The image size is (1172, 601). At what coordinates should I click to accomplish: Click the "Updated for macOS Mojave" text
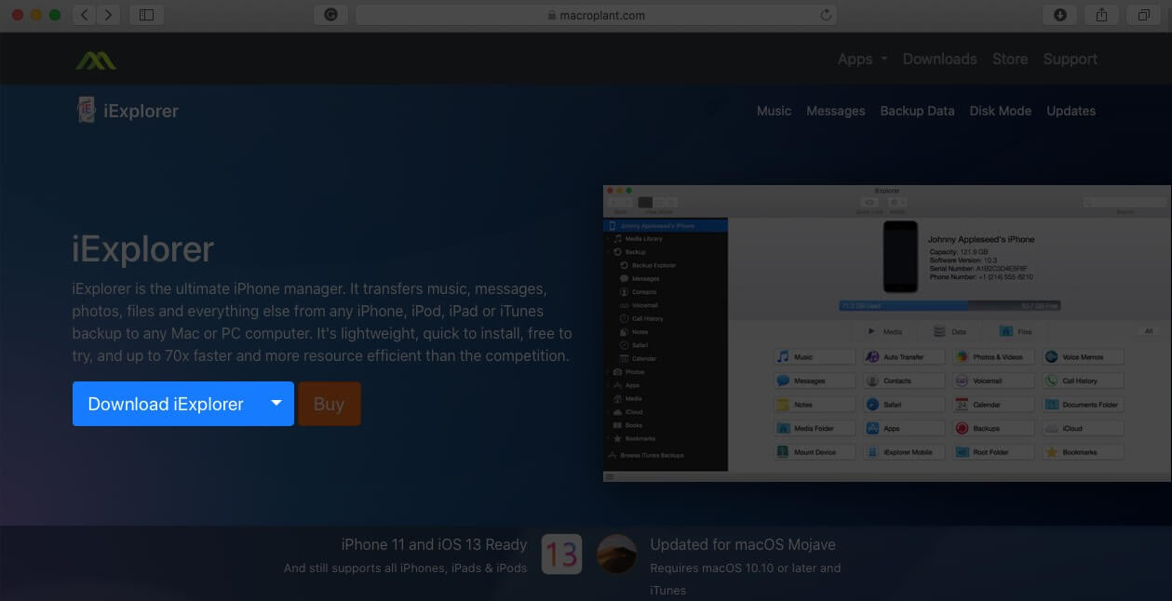(x=743, y=544)
